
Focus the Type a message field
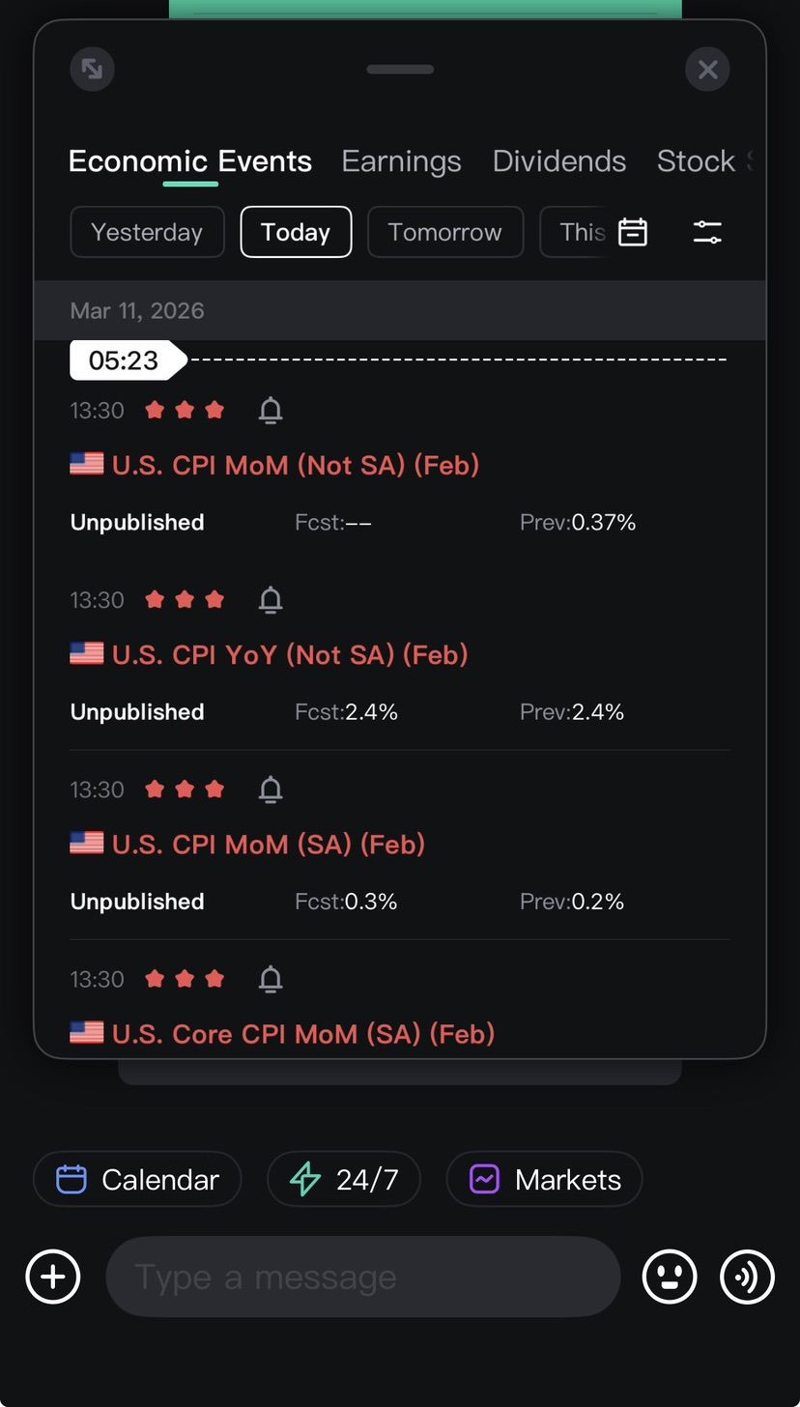(362, 1277)
